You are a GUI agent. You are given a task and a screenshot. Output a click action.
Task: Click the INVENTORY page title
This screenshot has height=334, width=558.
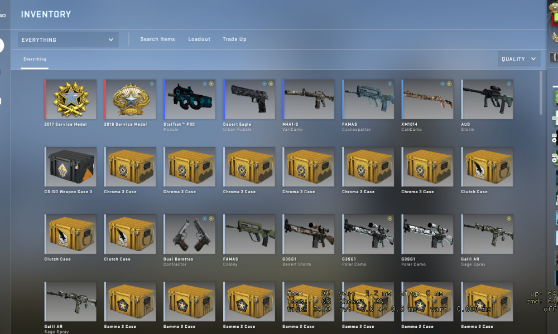[x=46, y=14]
